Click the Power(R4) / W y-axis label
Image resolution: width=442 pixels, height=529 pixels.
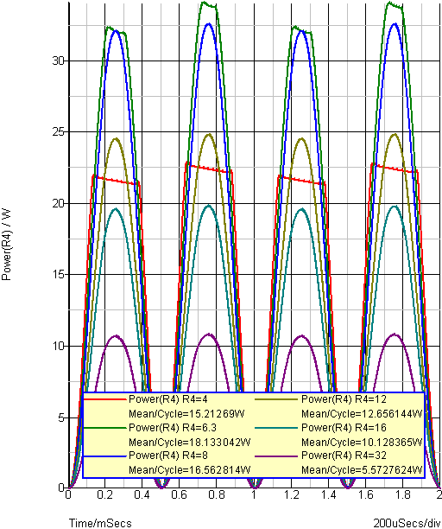pyautogui.click(x=6, y=245)
